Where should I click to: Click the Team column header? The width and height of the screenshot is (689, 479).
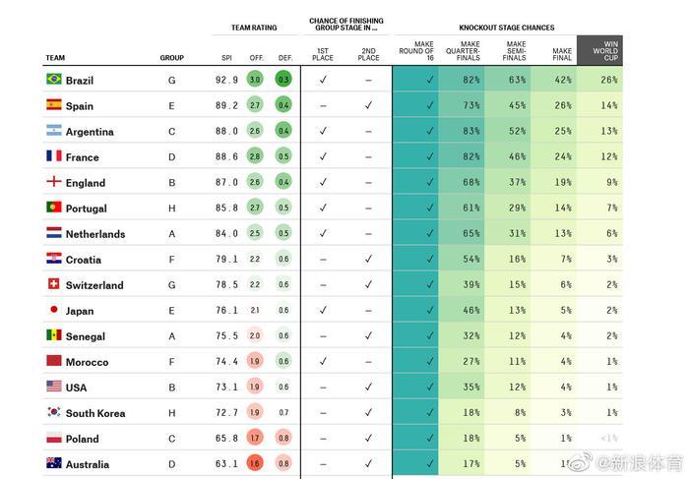(x=55, y=58)
